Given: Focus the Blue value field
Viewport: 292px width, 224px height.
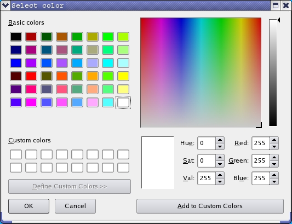Looking at the screenshot, I should pyautogui.click(x=261, y=178).
